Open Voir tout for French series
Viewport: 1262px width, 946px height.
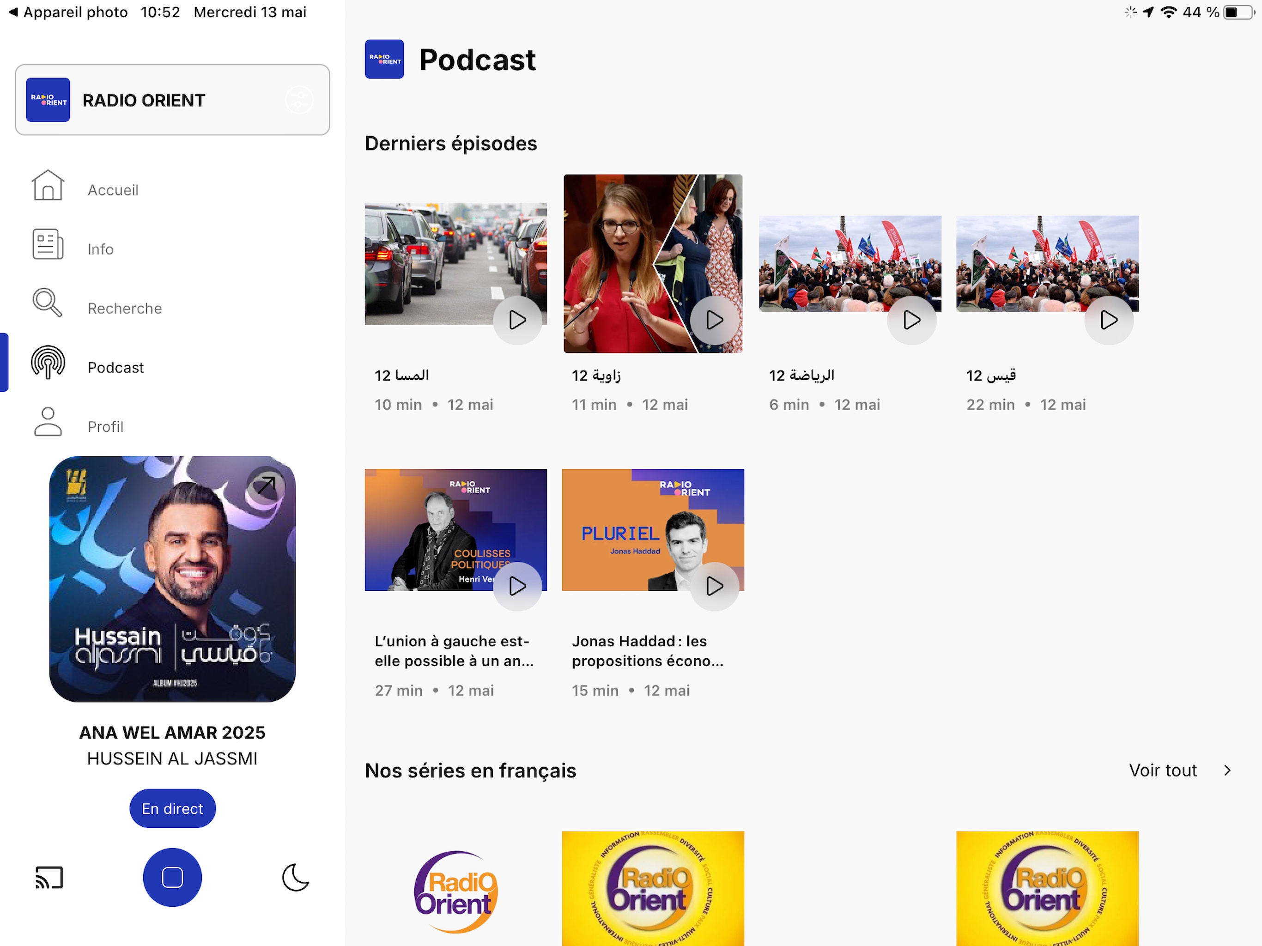1163,771
